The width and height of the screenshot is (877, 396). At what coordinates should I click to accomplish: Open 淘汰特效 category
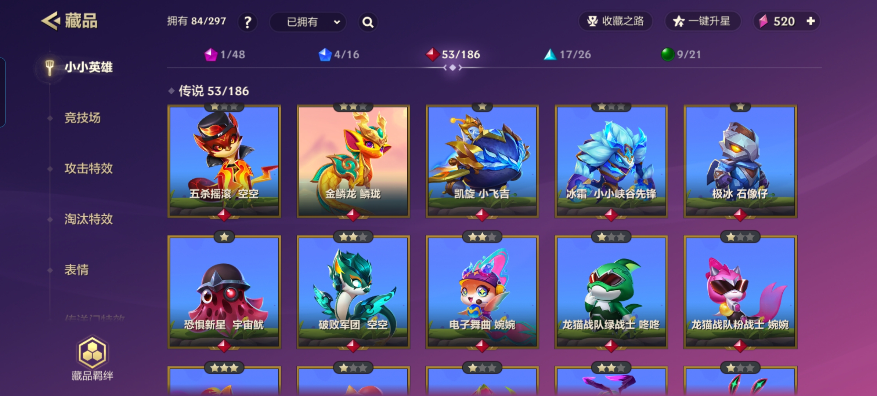click(x=89, y=219)
